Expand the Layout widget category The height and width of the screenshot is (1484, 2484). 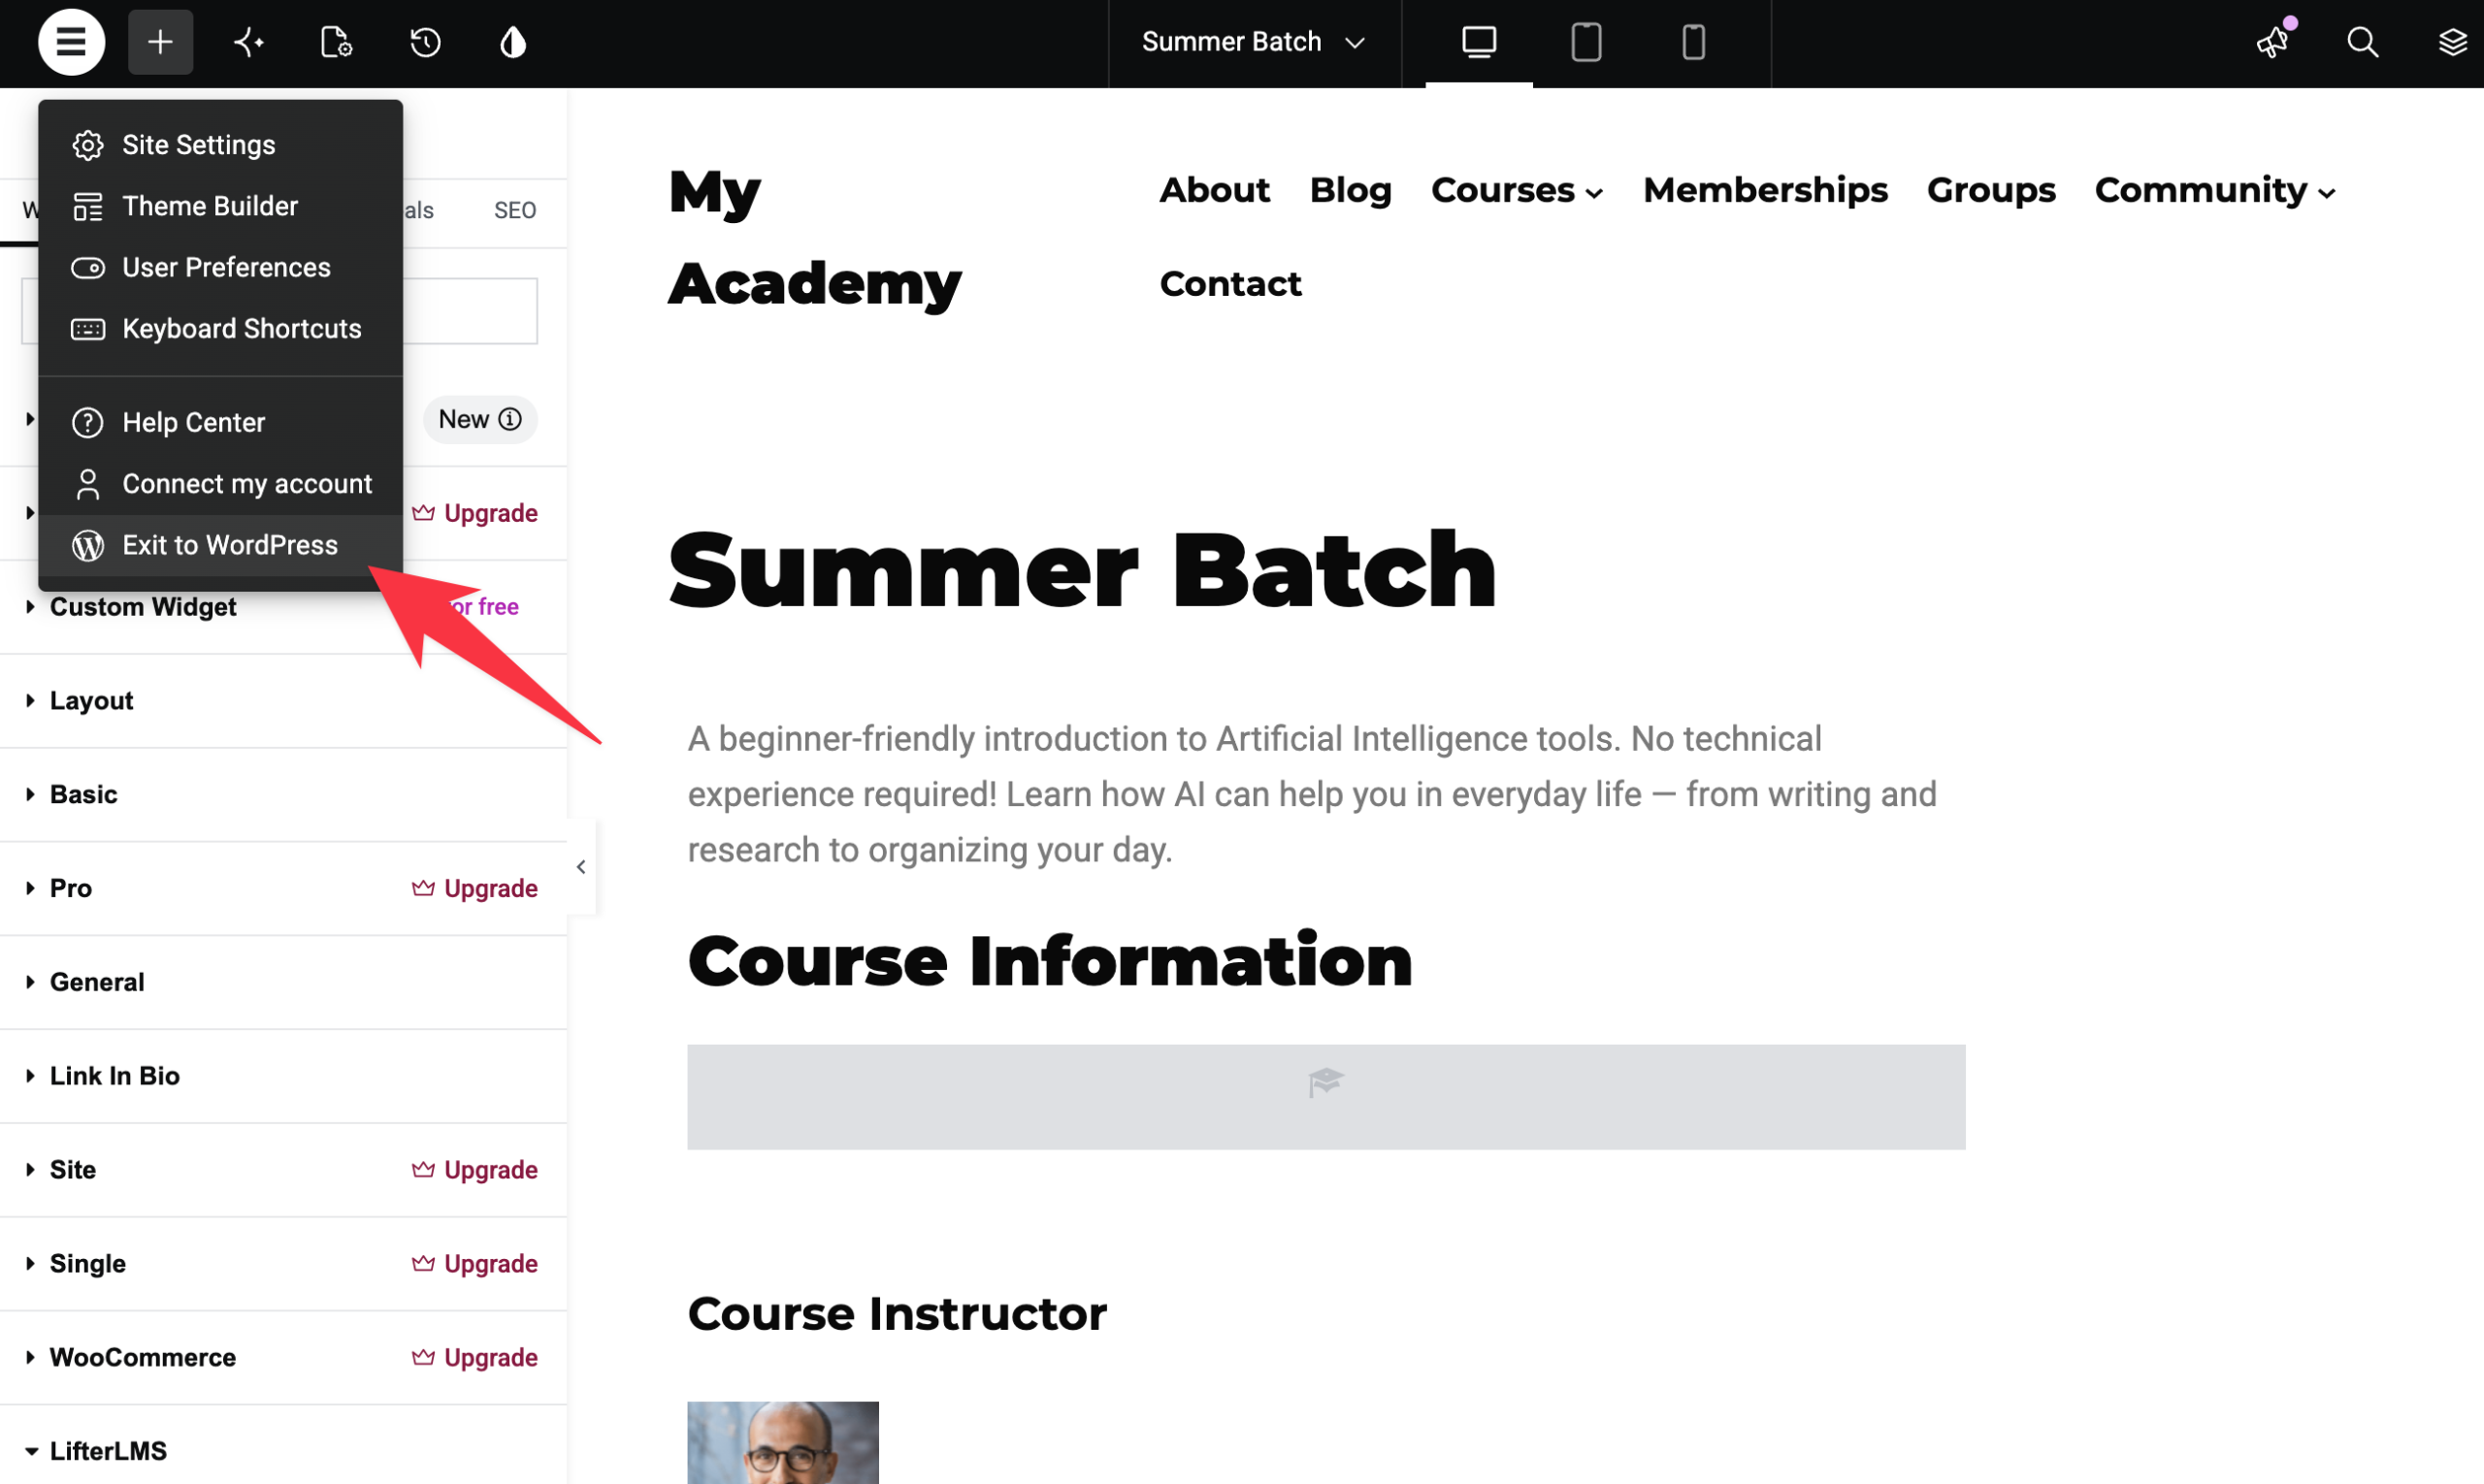[x=283, y=701]
